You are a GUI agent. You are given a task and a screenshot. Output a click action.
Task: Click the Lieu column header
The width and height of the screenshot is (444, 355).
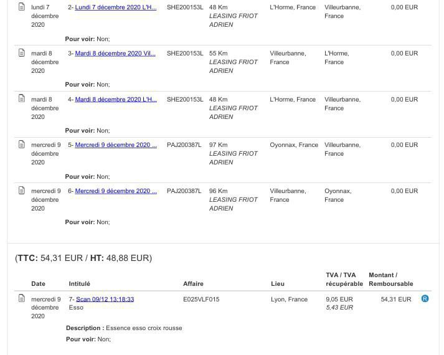(x=278, y=283)
